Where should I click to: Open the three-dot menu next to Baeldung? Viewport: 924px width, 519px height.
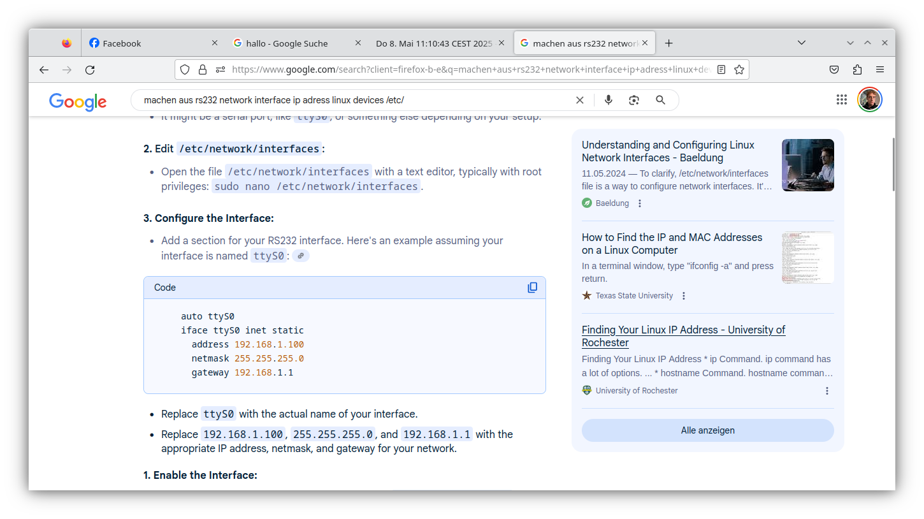click(x=639, y=203)
